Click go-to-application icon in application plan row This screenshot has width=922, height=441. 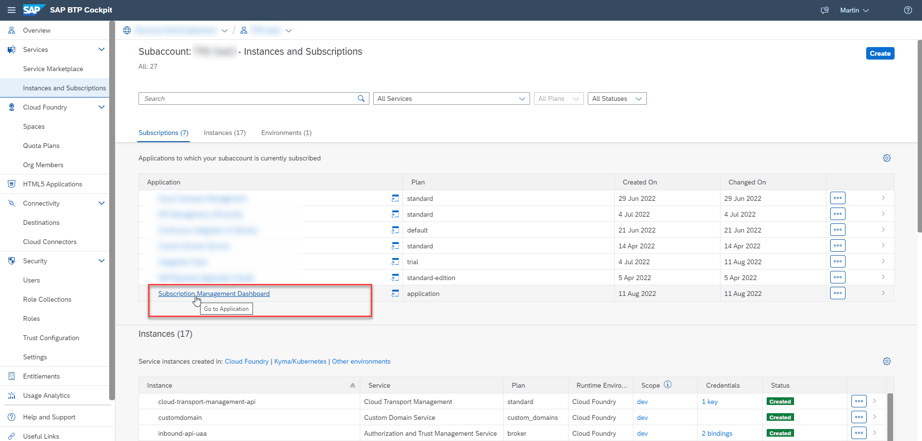(x=395, y=293)
